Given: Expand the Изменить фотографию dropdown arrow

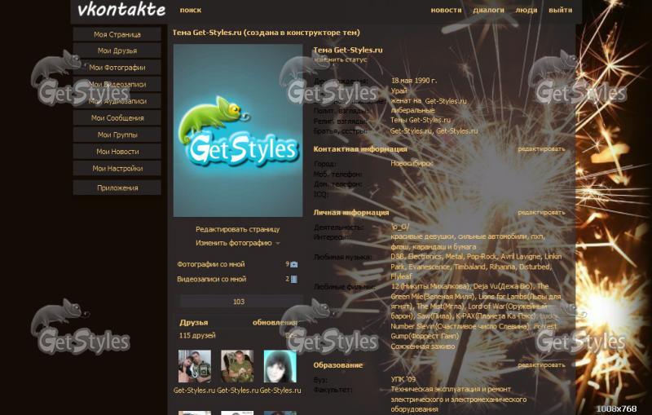Looking at the screenshot, I should click(x=278, y=243).
